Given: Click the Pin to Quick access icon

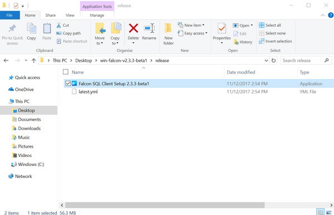Looking at the screenshot, I should 12,28.
